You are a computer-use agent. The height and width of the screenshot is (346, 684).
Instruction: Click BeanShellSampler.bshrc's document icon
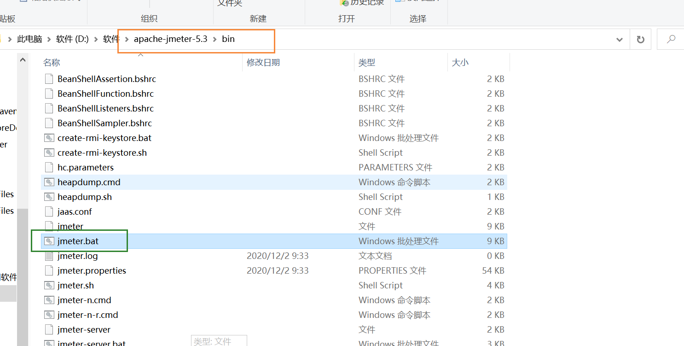pos(49,123)
